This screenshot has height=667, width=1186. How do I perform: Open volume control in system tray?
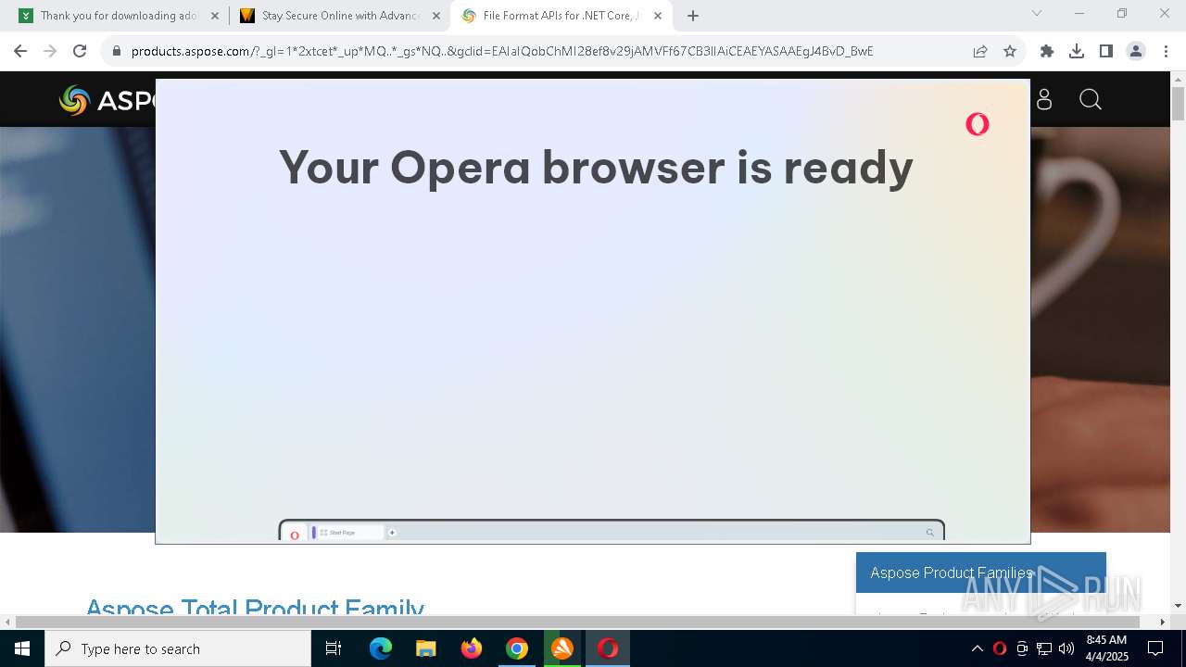[1066, 648]
